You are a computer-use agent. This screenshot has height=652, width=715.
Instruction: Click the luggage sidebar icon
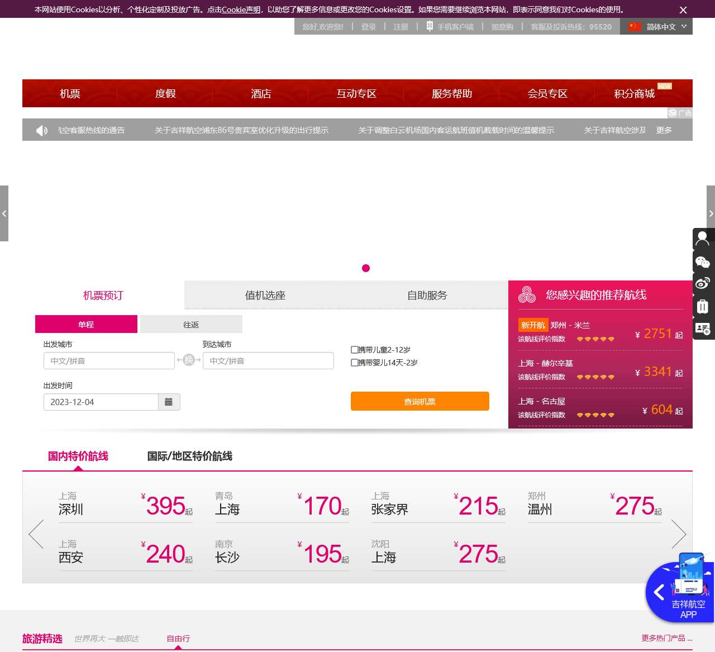click(x=703, y=306)
